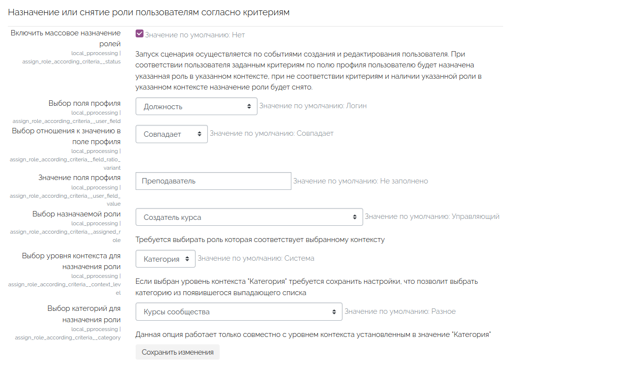Click the Значение поля профиля label
The width and height of the screenshot is (629, 365).
tap(79, 178)
